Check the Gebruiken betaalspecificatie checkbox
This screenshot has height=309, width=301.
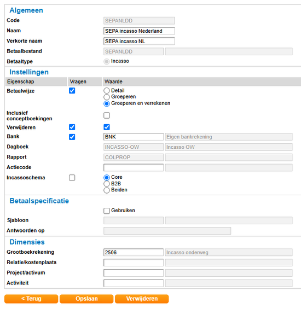(107, 211)
